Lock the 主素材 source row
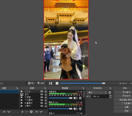Viewport: 132px width, 116px height. pos(46,106)
